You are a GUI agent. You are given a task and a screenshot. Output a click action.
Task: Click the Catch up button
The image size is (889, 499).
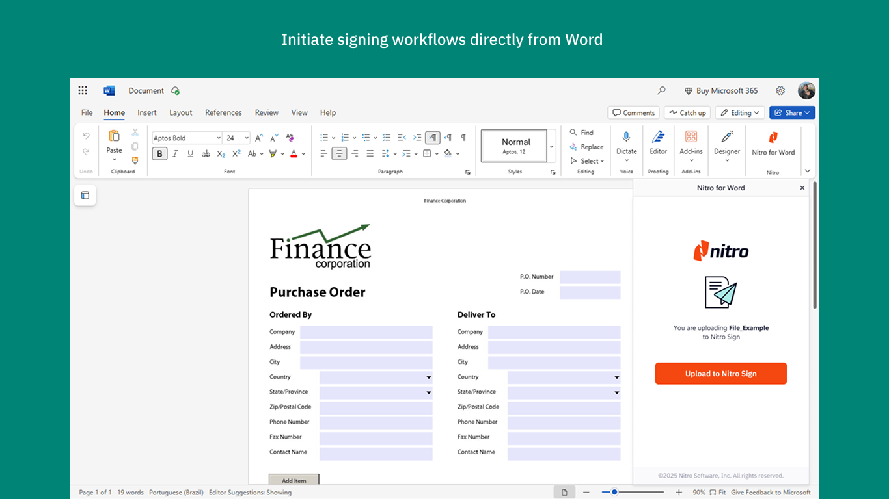[x=687, y=112]
